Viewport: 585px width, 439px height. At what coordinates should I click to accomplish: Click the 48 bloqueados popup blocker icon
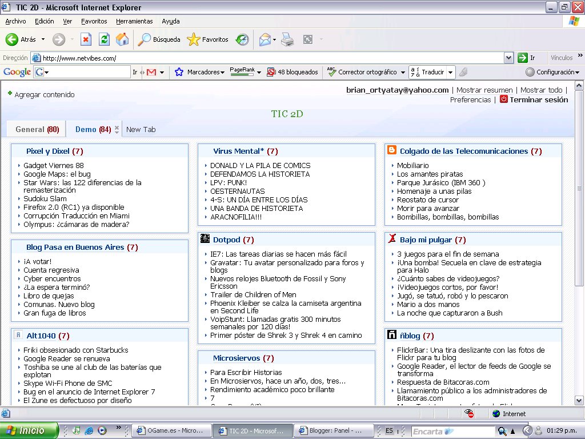(271, 72)
